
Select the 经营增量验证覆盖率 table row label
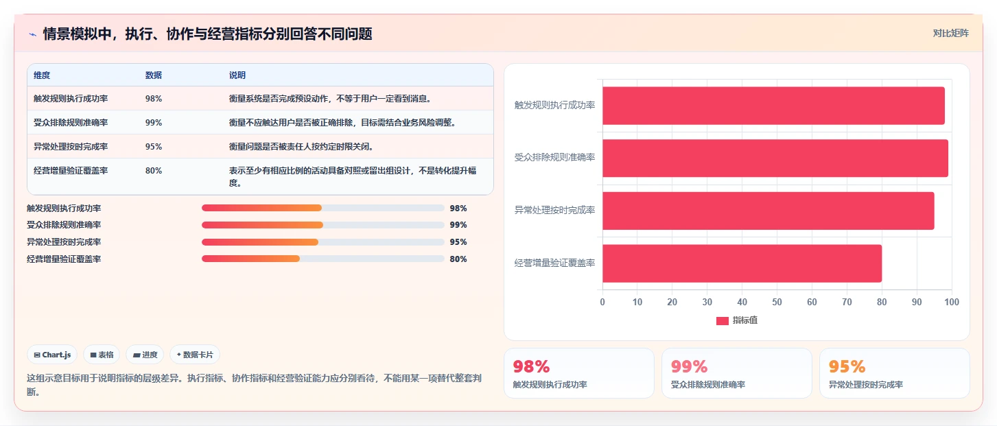[71, 171]
